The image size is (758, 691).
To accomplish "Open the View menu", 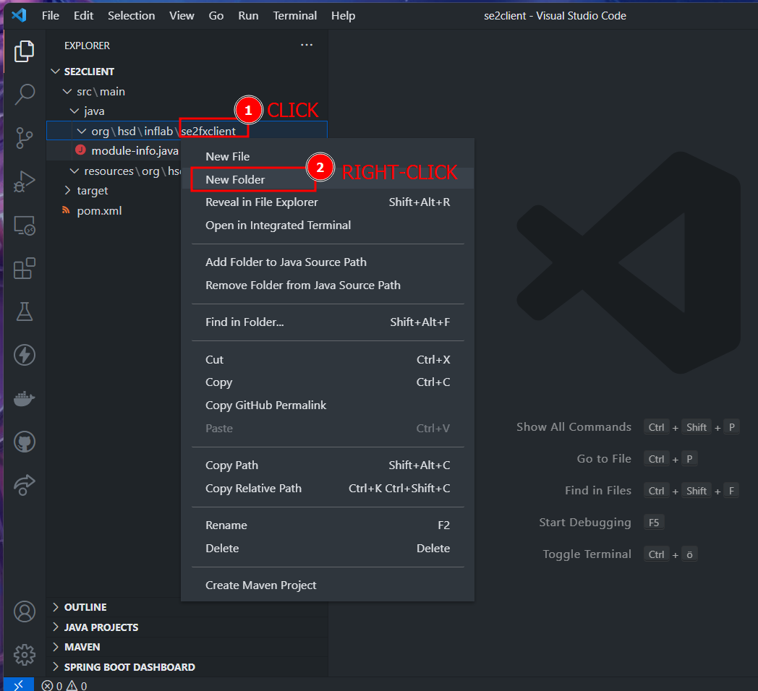I will pos(182,15).
